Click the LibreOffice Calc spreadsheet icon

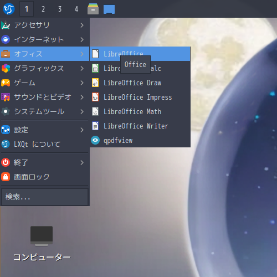[95, 68]
